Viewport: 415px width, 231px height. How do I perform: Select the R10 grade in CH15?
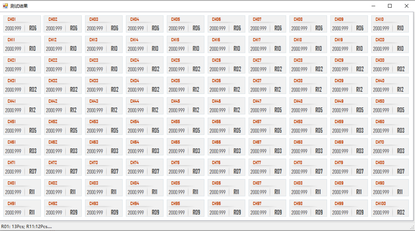point(196,49)
